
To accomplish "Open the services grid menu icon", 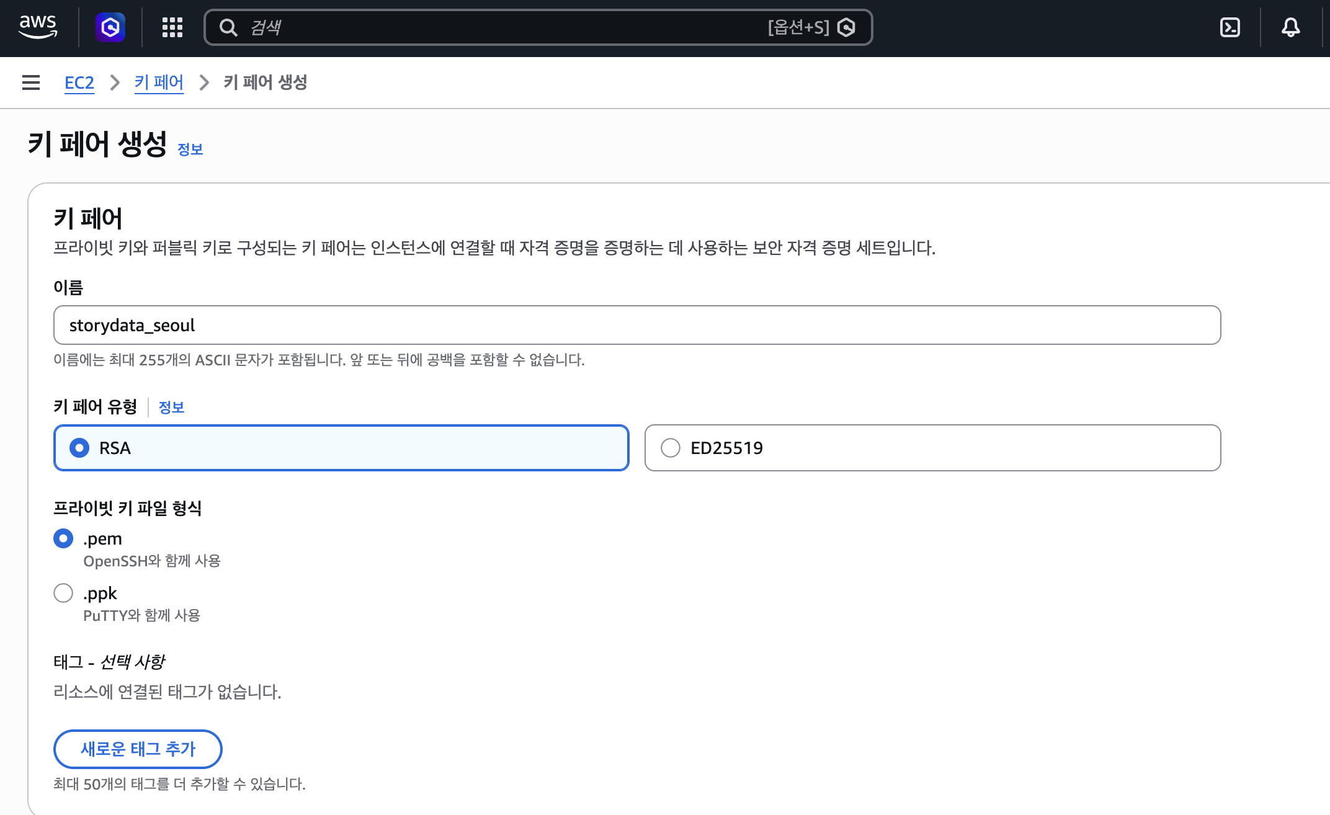I will (172, 27).
